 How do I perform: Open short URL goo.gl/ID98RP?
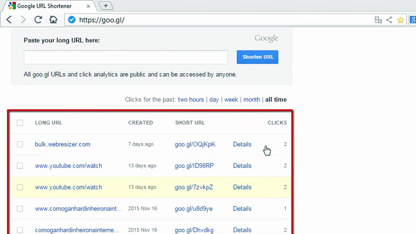click(194, 166)
